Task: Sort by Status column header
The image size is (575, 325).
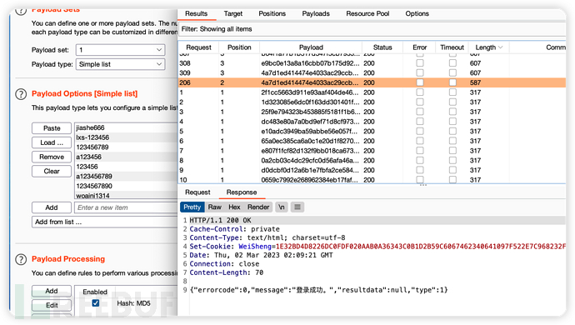Action: tap(382, 47)
